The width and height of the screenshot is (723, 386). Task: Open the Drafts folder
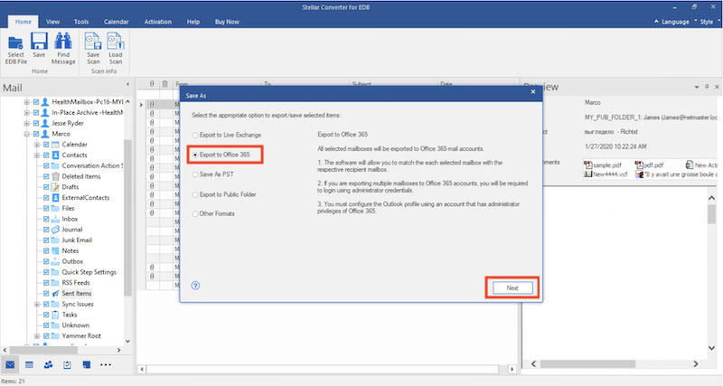pos(70,187)
